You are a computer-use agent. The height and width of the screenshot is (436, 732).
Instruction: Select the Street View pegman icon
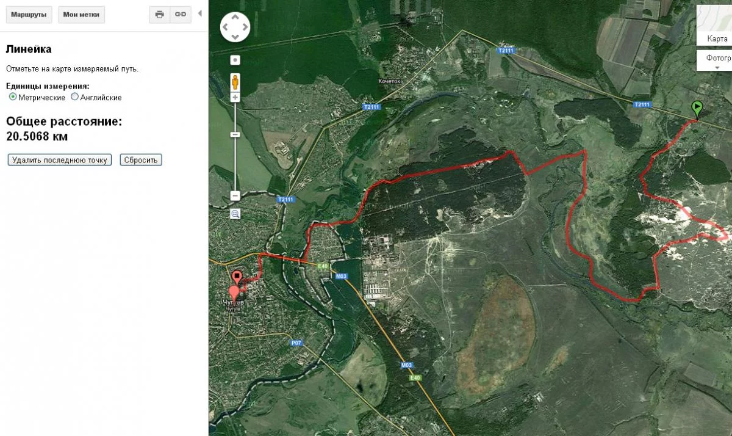[x=235, y=82]
